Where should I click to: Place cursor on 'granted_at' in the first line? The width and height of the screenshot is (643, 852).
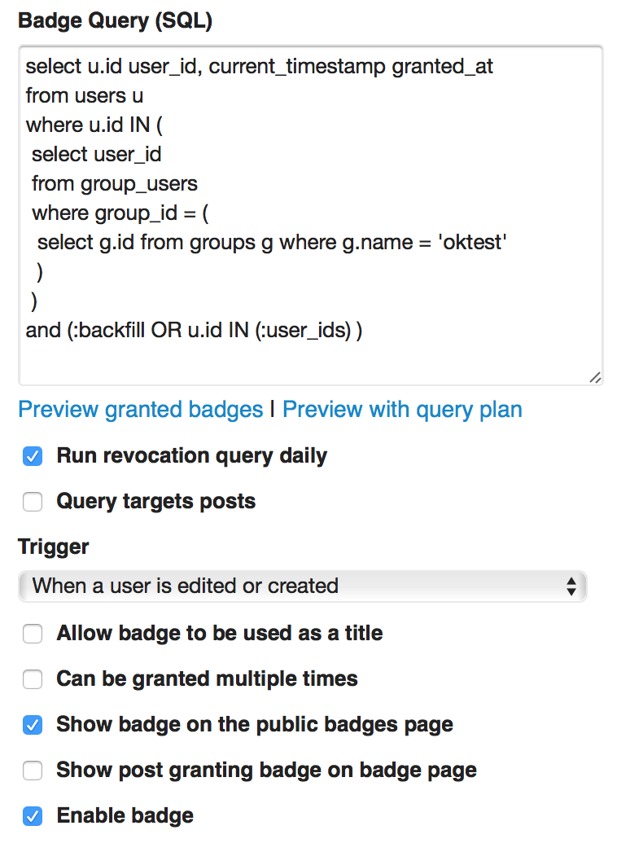(443, 66)
